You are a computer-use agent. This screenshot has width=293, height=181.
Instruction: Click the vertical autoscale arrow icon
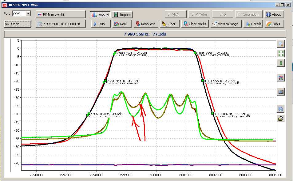(280, 63)
